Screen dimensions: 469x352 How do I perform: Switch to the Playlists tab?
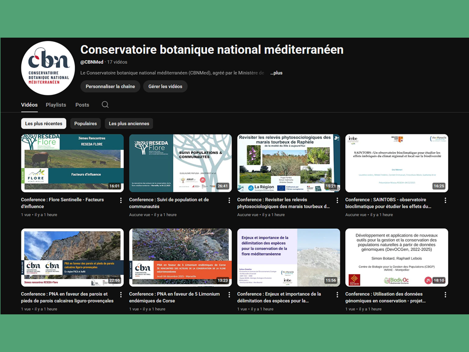(56, 105)
